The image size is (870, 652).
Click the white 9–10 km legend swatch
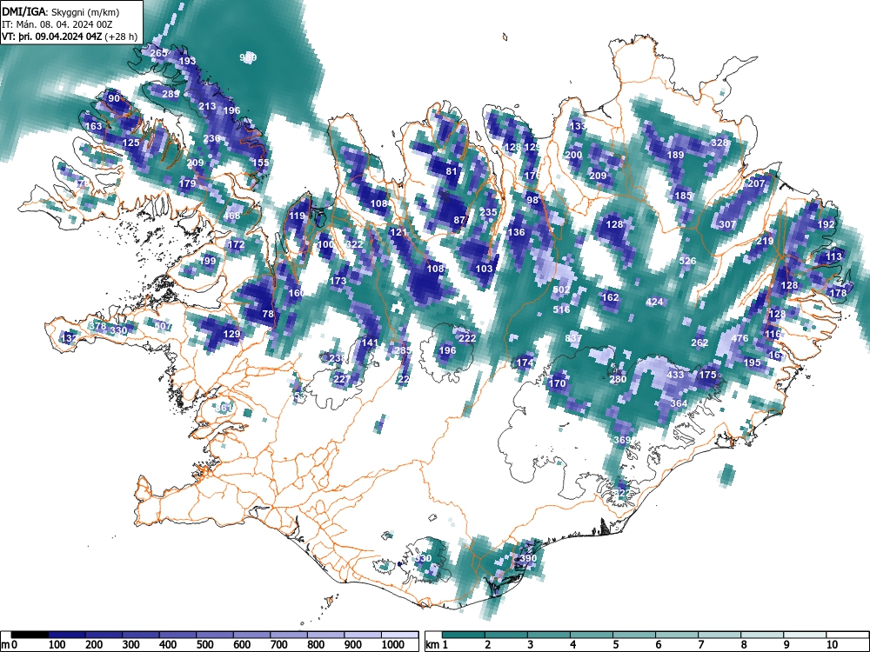(805, 635)
